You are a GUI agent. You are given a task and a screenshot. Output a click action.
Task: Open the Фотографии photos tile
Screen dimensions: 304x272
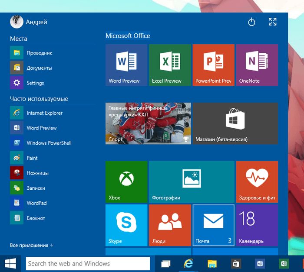(x=192, y=182)
